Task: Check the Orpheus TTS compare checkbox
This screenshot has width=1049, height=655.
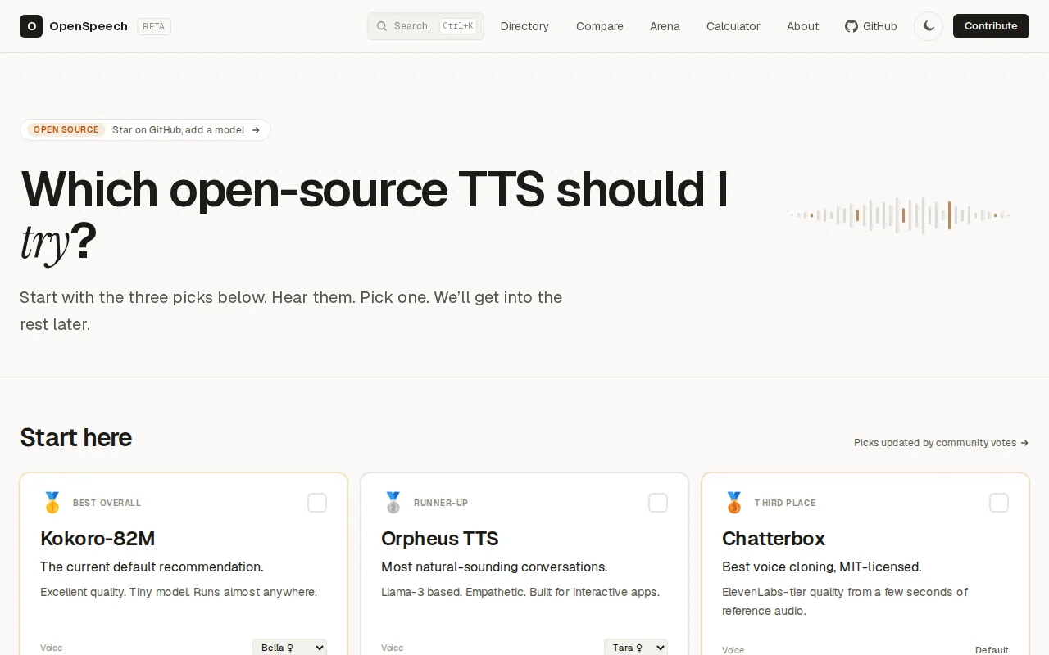Action: 658,503
